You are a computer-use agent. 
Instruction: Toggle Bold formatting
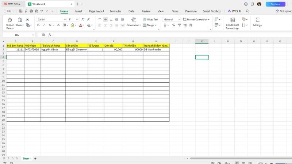point(38,25)
